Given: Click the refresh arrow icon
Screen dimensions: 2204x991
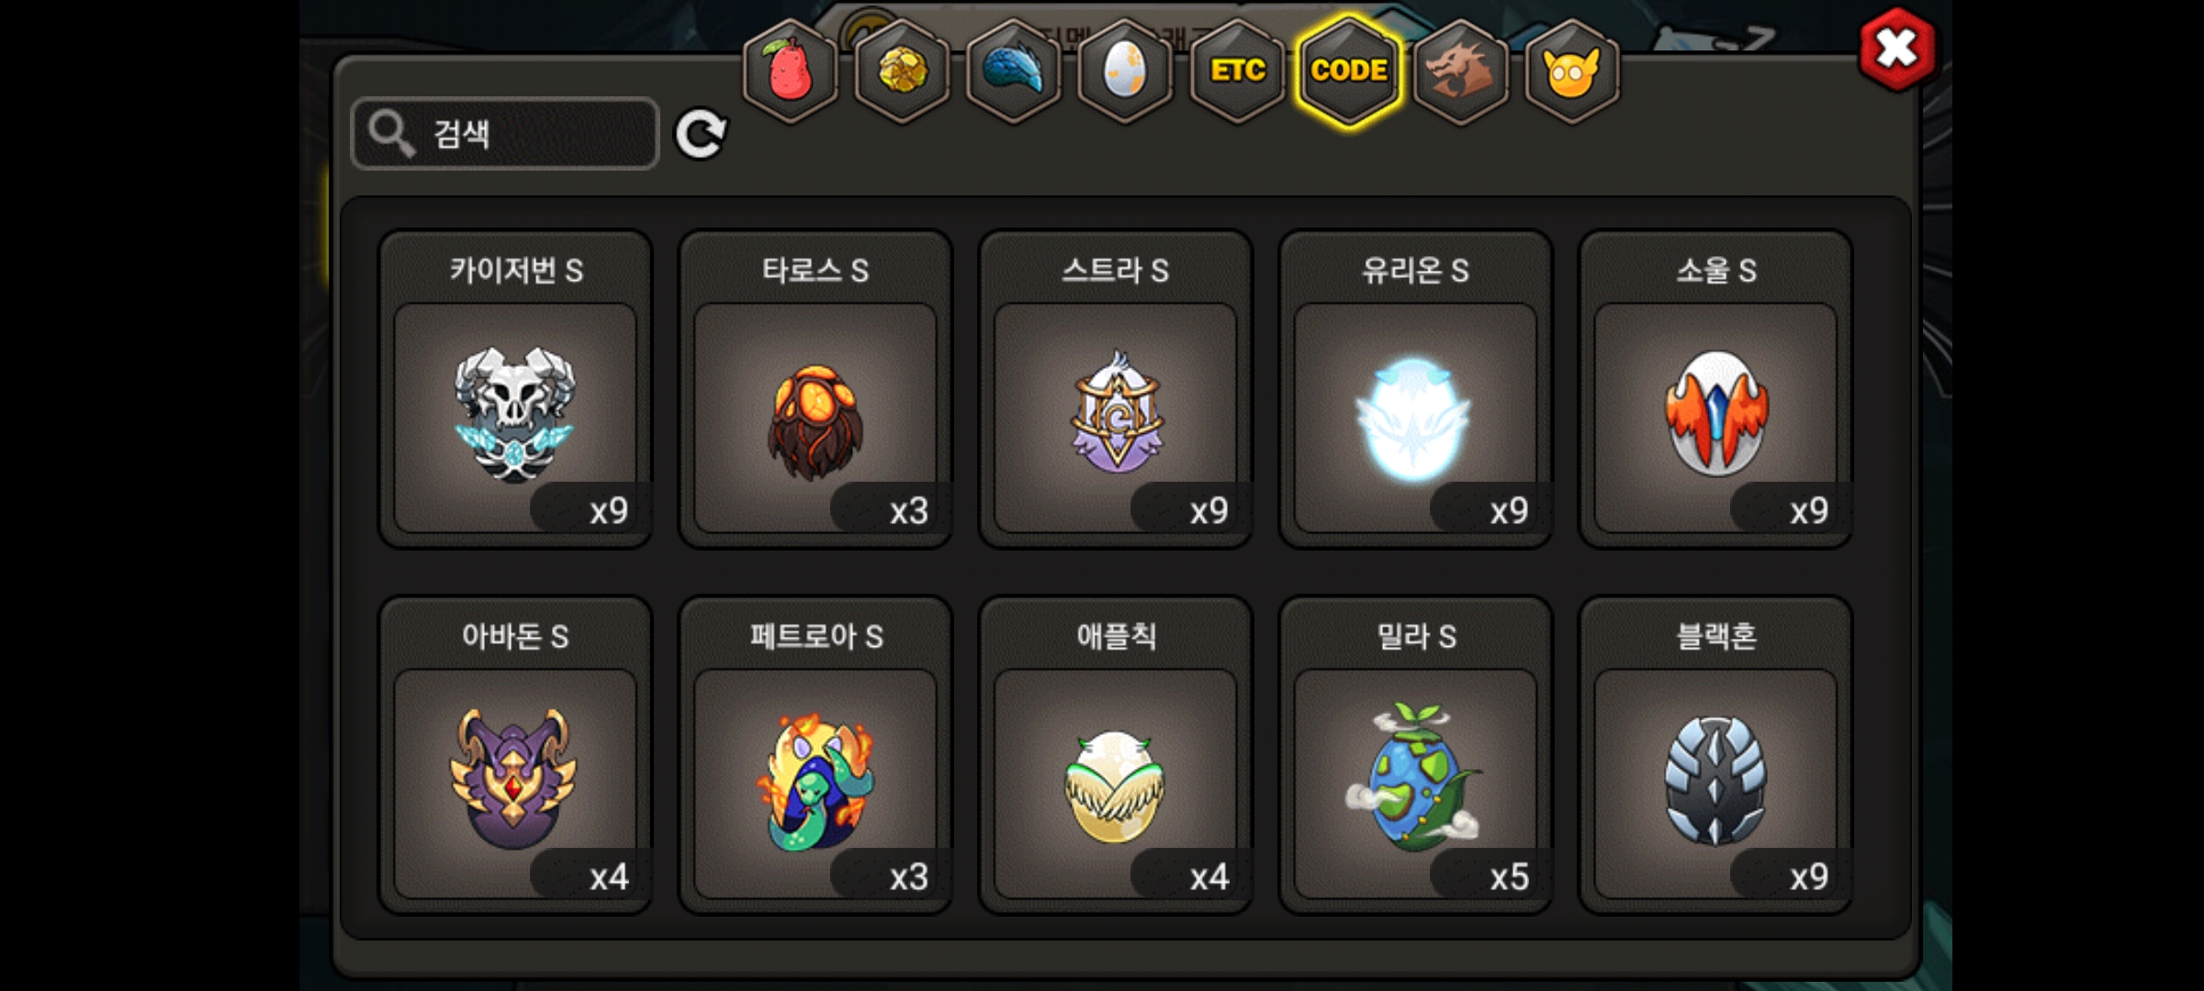Looking at the screenshot, I should (x=701, y=135).
